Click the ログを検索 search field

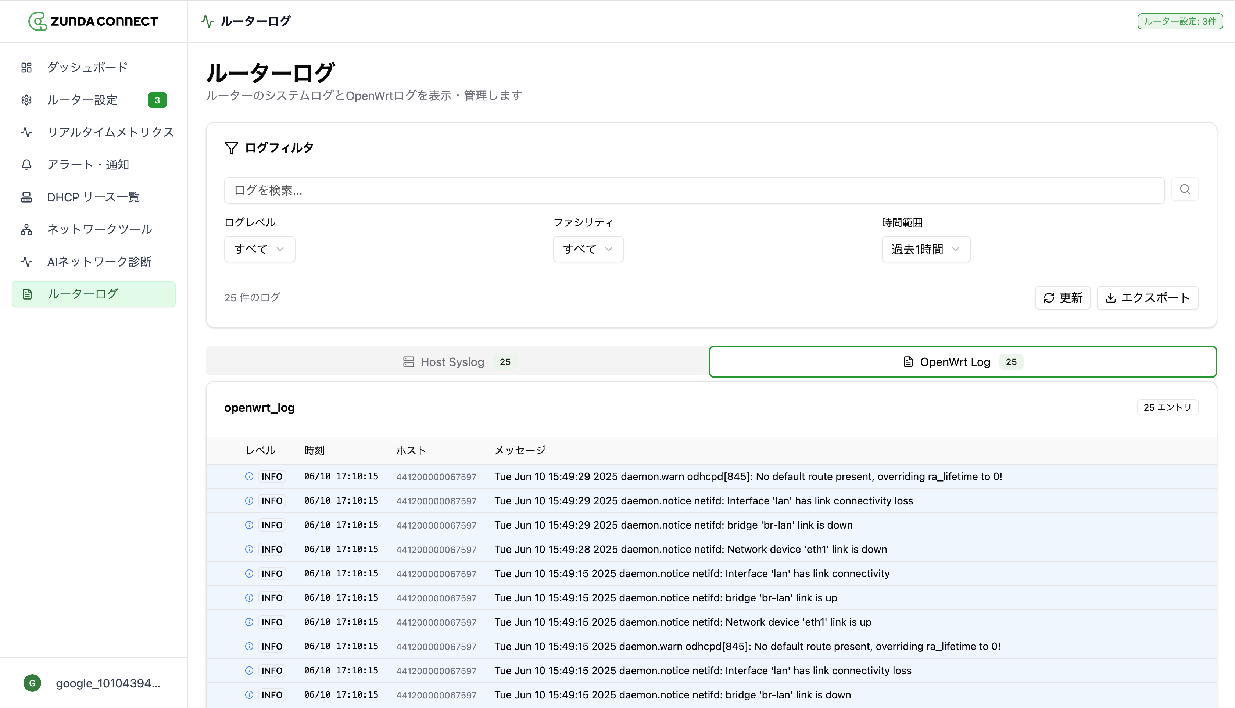[694, 190]
